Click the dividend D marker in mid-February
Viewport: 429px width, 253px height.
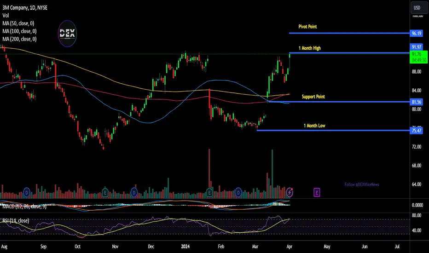coord(238,193)
